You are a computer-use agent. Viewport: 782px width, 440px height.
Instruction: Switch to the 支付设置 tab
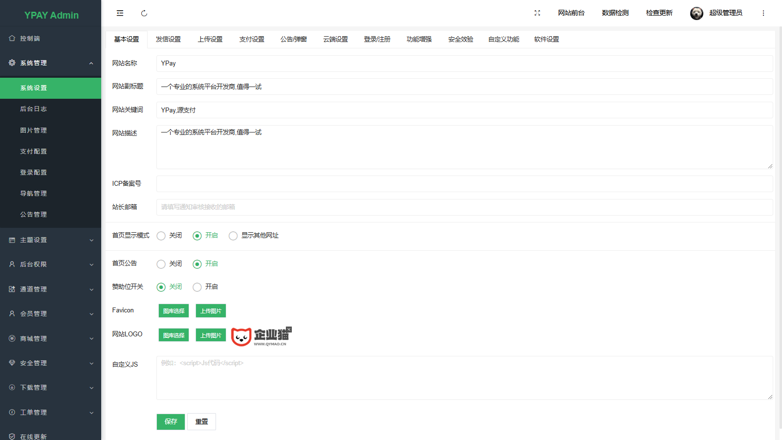pos(252,39)
